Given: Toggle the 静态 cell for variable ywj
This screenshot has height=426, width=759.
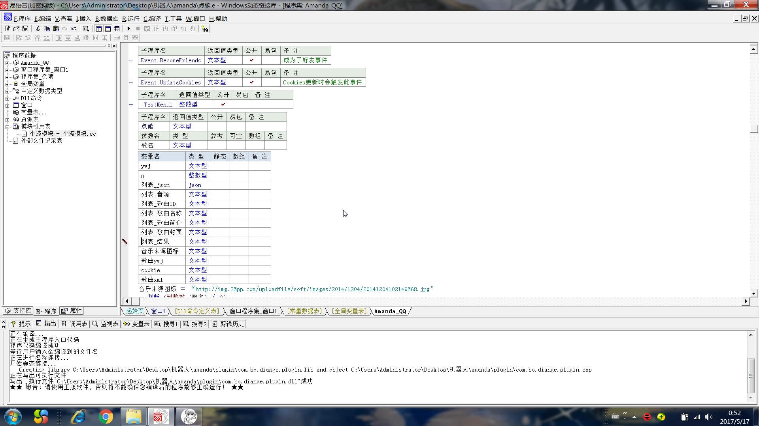Looking at the screenshot, I should (220, 166).
